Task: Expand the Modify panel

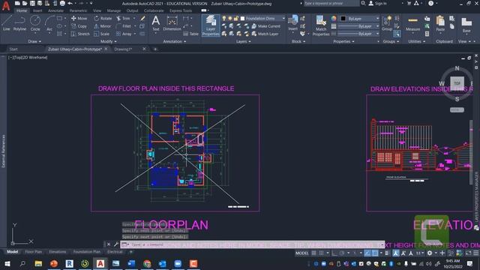Action: pos(108,41)
